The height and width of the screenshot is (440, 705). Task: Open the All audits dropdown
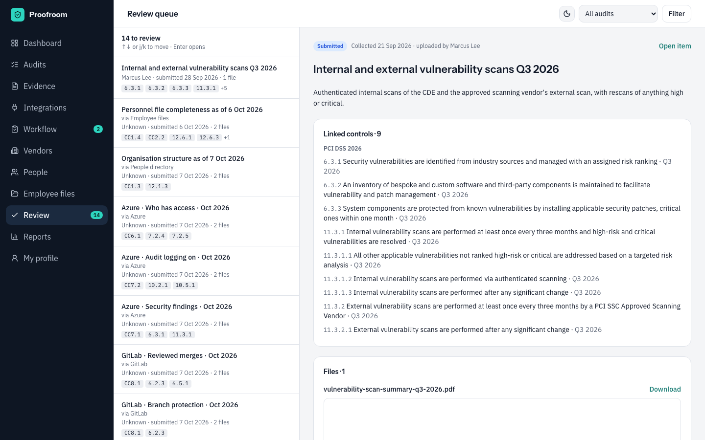pyautogui.click(x=618, y=14)
